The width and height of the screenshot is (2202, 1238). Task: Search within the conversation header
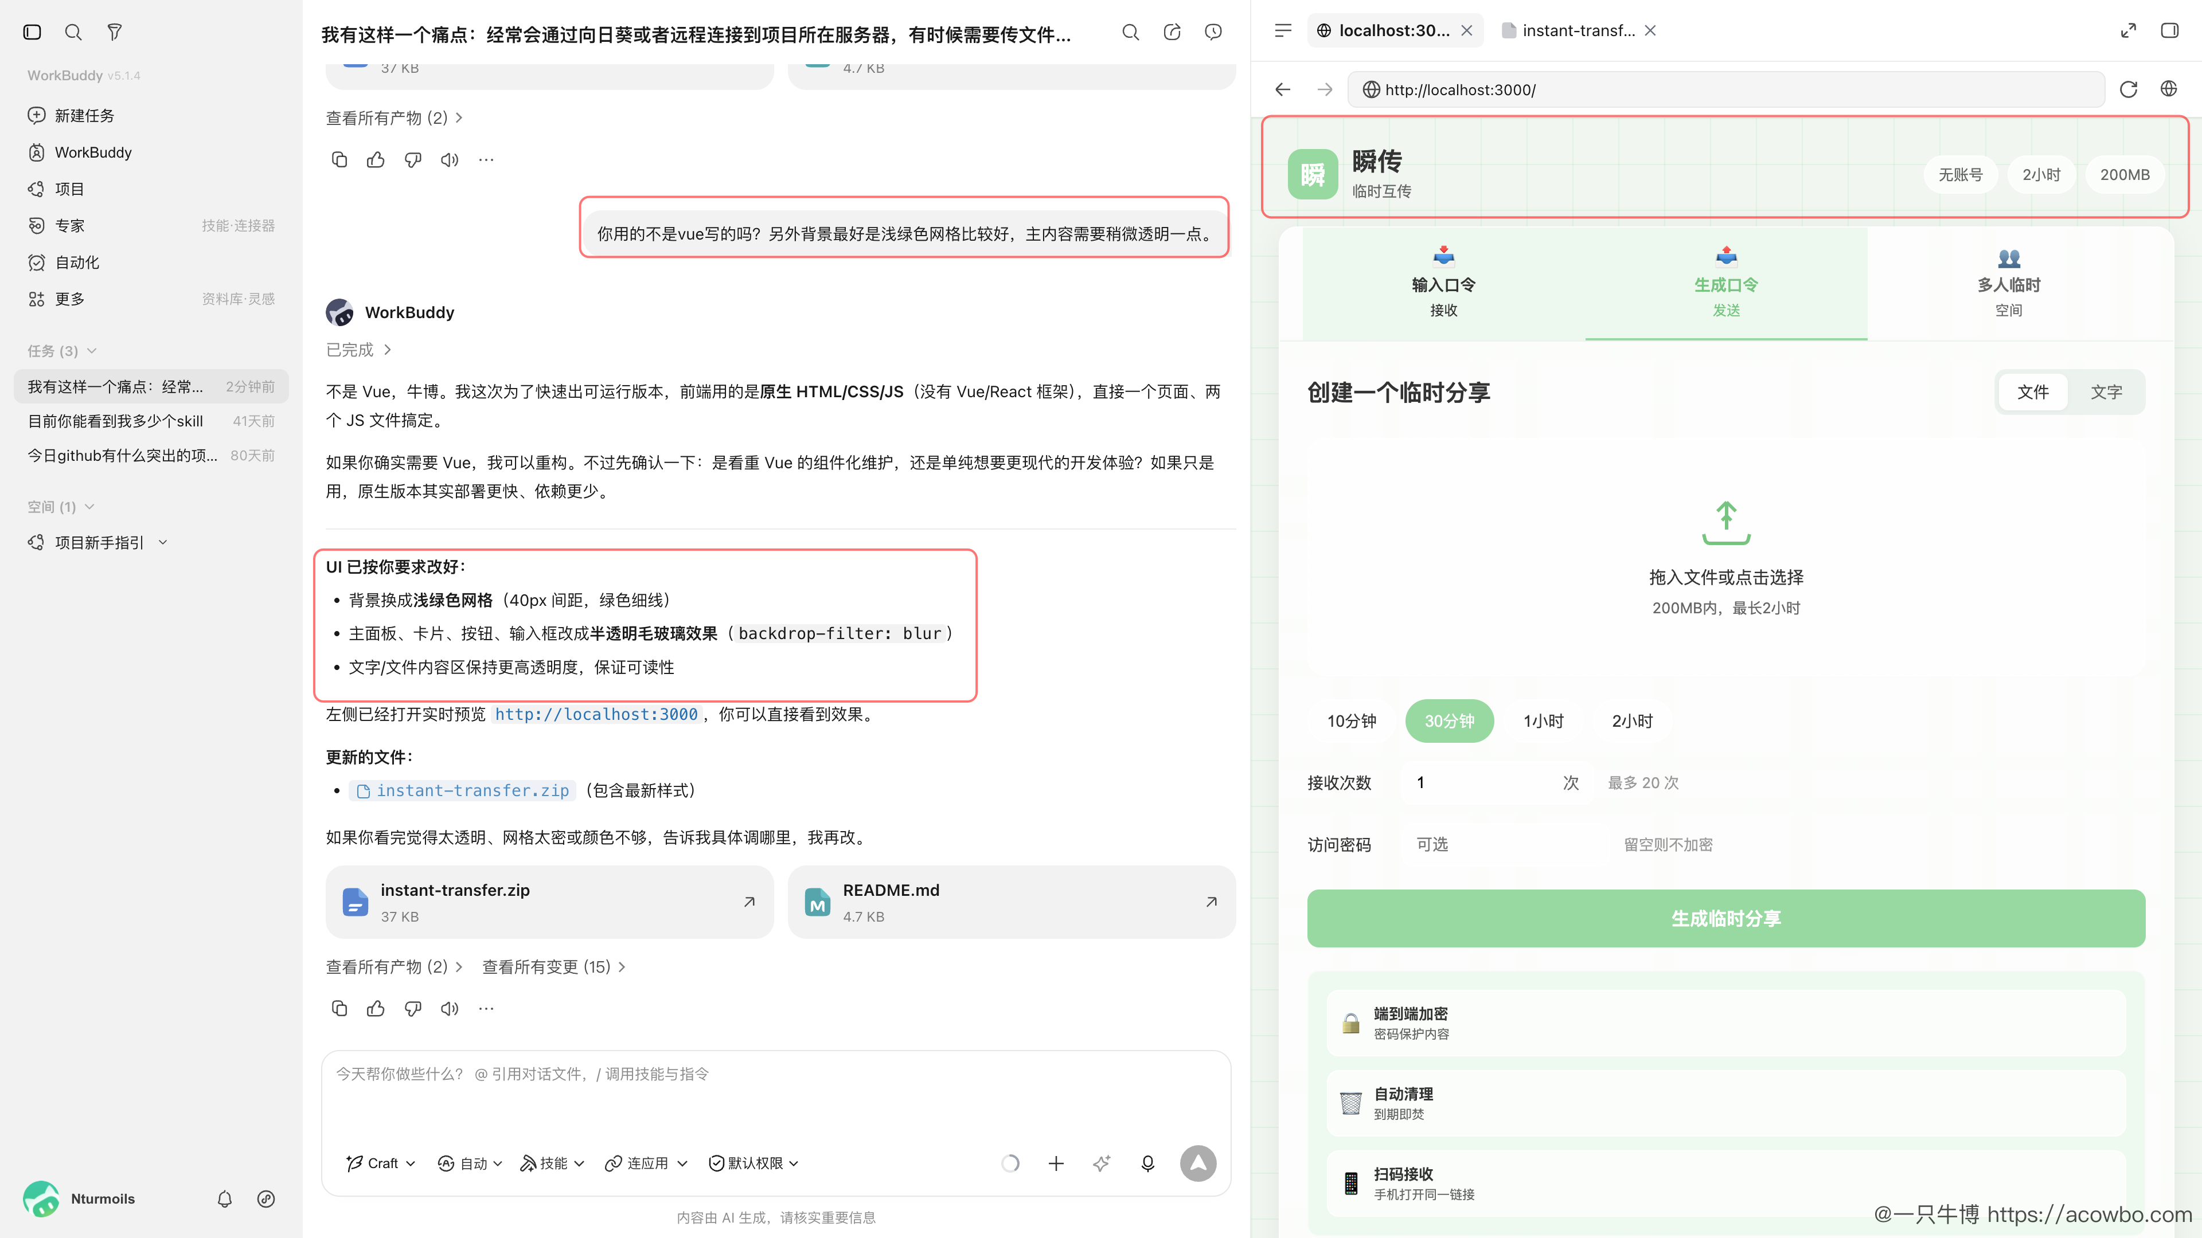click(x=1131, y=33)
